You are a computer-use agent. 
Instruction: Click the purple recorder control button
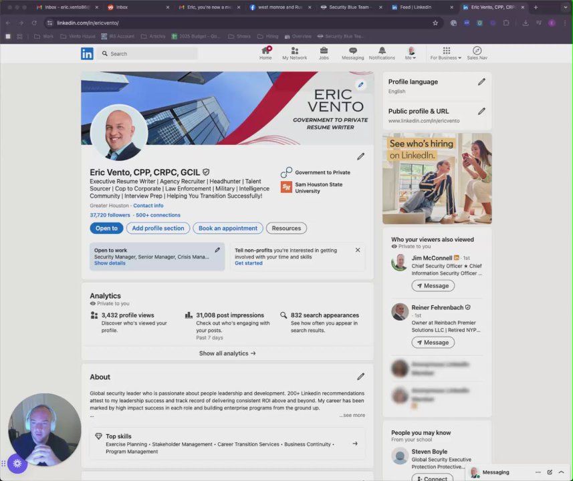tap(17, 464)
